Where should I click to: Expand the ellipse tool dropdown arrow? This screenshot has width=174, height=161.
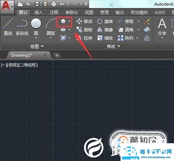point(70,29)
